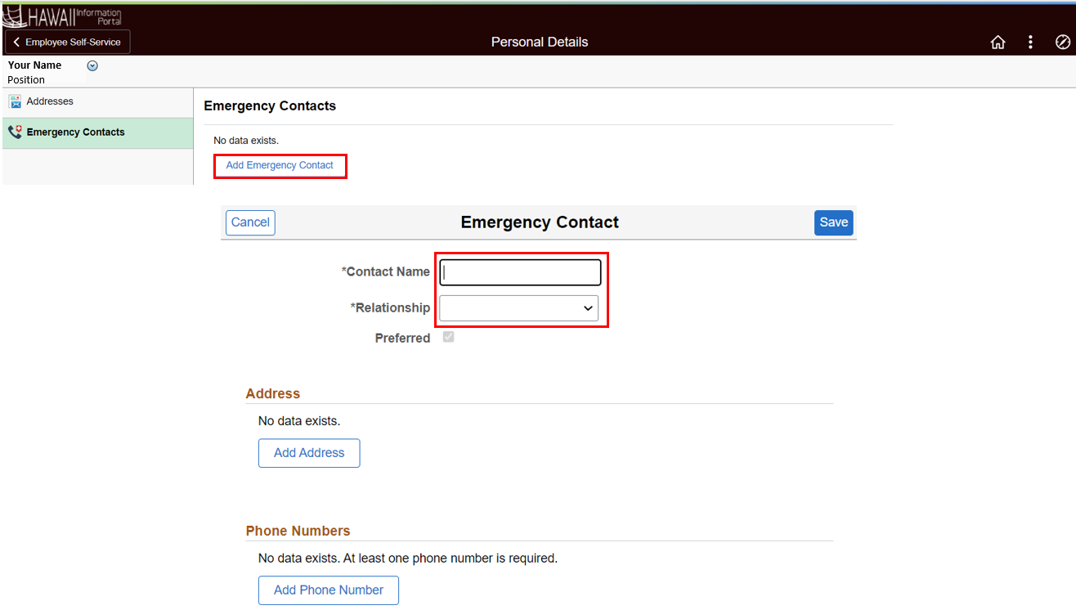Image resolution: width=1076 pixels, height=610 pixels.
Task: Select the Addresses sidebar icon
Action: click(16, 101)
